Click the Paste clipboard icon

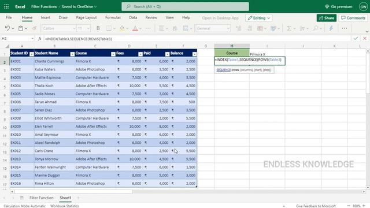(21, 28)
